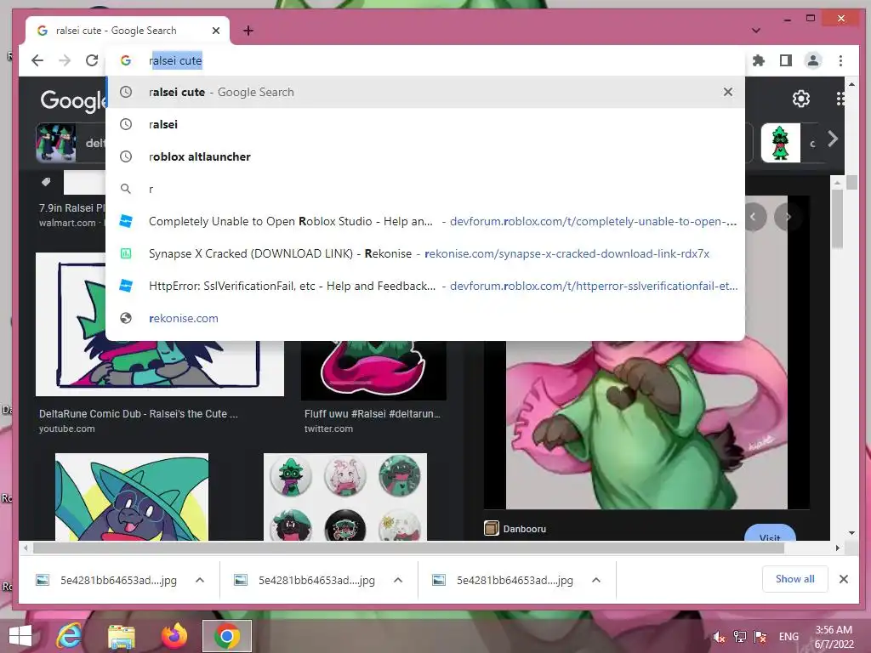Open Chrome's three-dot menu

click(x=840, y=60)
